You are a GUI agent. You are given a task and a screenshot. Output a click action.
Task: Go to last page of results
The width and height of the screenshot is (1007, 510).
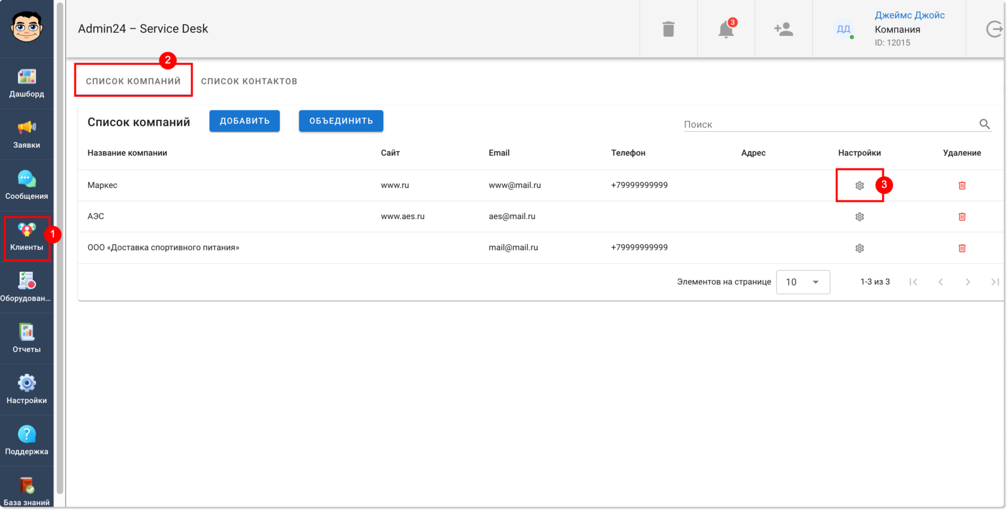tap(995, 282)
